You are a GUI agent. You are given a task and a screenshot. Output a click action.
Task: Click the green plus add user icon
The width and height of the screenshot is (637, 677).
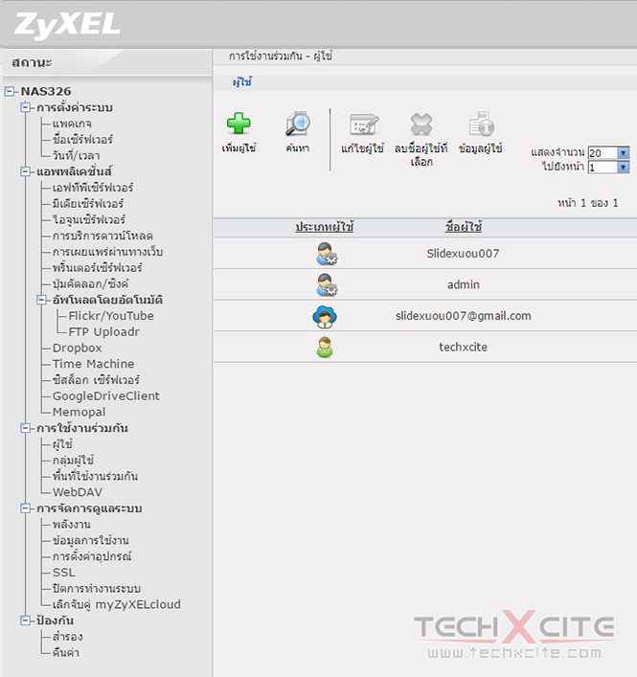pos(238,124)
